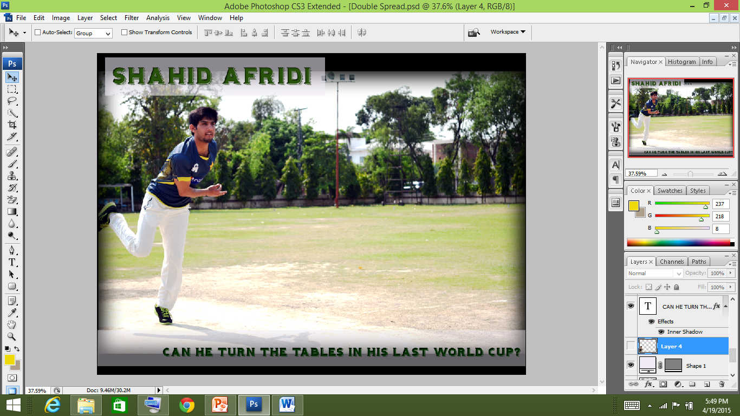740x416 pixels.
Task: Select the Move tool in toolbox
Action: click(x=12, y=77)
